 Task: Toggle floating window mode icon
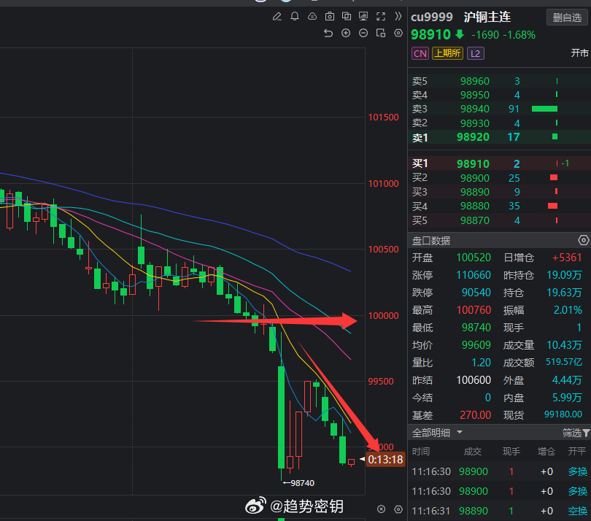point(380,33)
